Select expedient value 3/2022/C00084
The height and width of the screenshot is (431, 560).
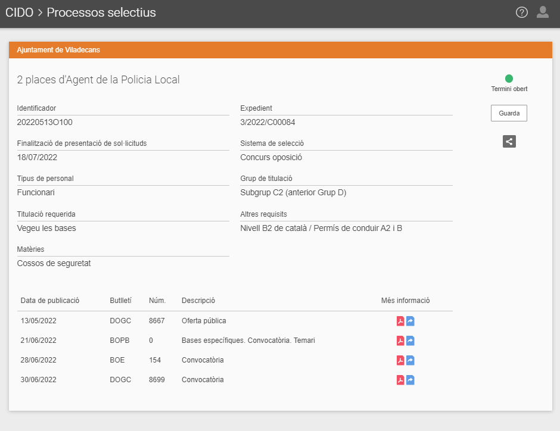click(x=267, y=123)
